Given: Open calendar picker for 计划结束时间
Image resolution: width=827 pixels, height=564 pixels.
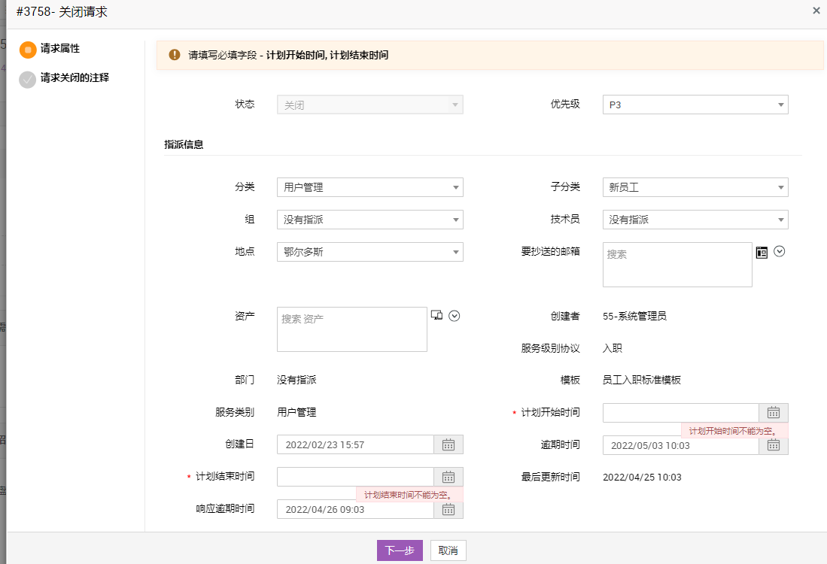Looking at the screenshot, I should (x=448, y=477).
